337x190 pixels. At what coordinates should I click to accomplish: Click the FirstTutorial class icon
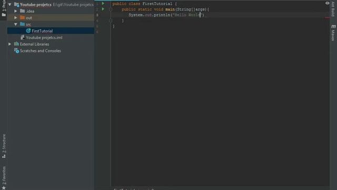coord(28,31)
